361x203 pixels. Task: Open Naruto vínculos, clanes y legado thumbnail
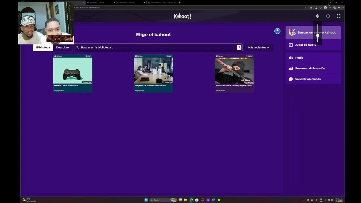(234, 70)
